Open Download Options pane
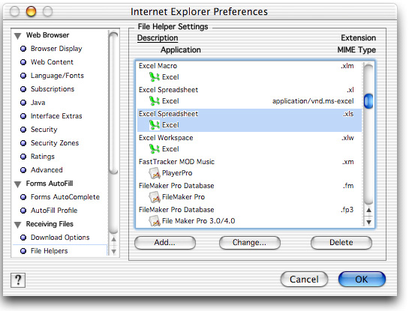This screenshot has height=311, width=412. (x=60, y=238)
